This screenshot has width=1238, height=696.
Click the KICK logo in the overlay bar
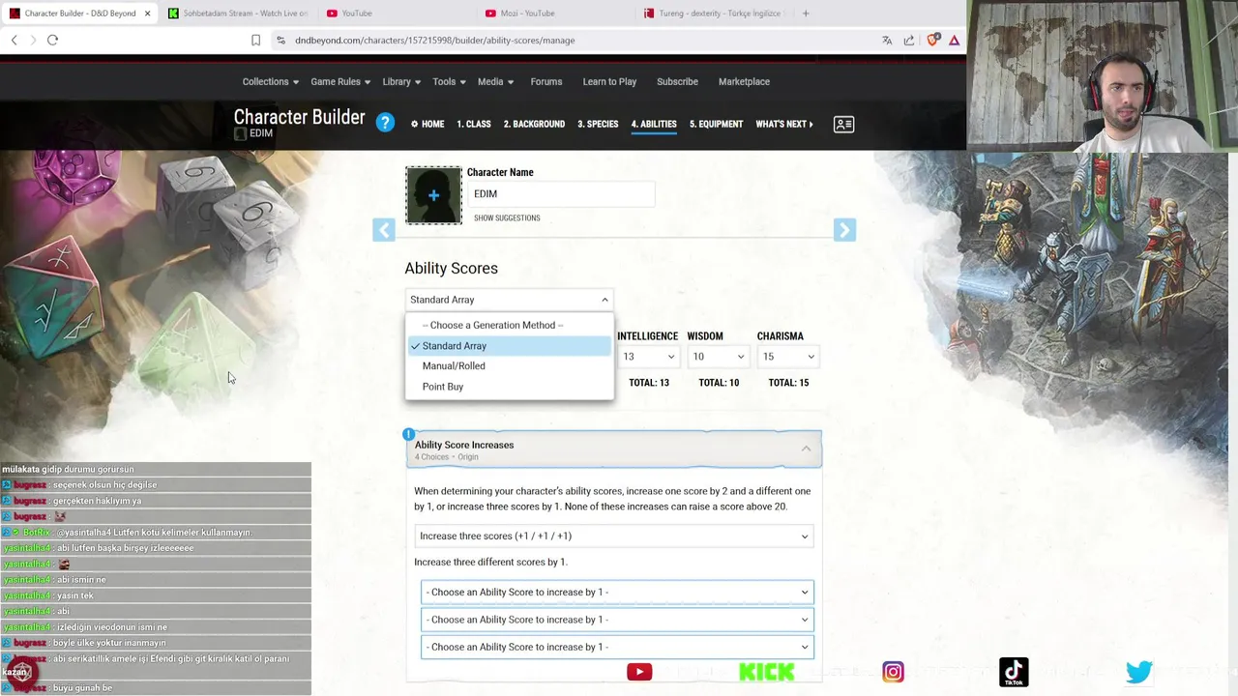pos(766,672)
